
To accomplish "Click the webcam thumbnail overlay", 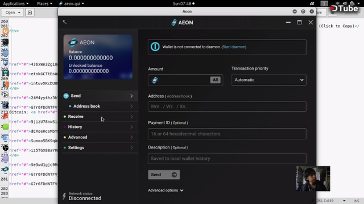I will 313,178.
